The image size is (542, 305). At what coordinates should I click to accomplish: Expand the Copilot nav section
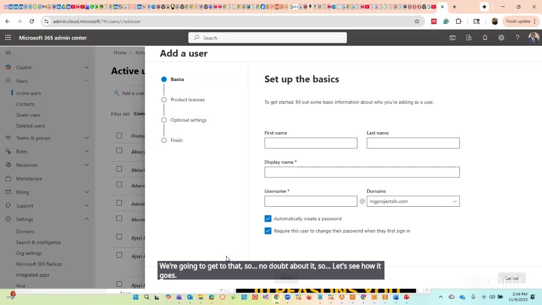point(87,67)
